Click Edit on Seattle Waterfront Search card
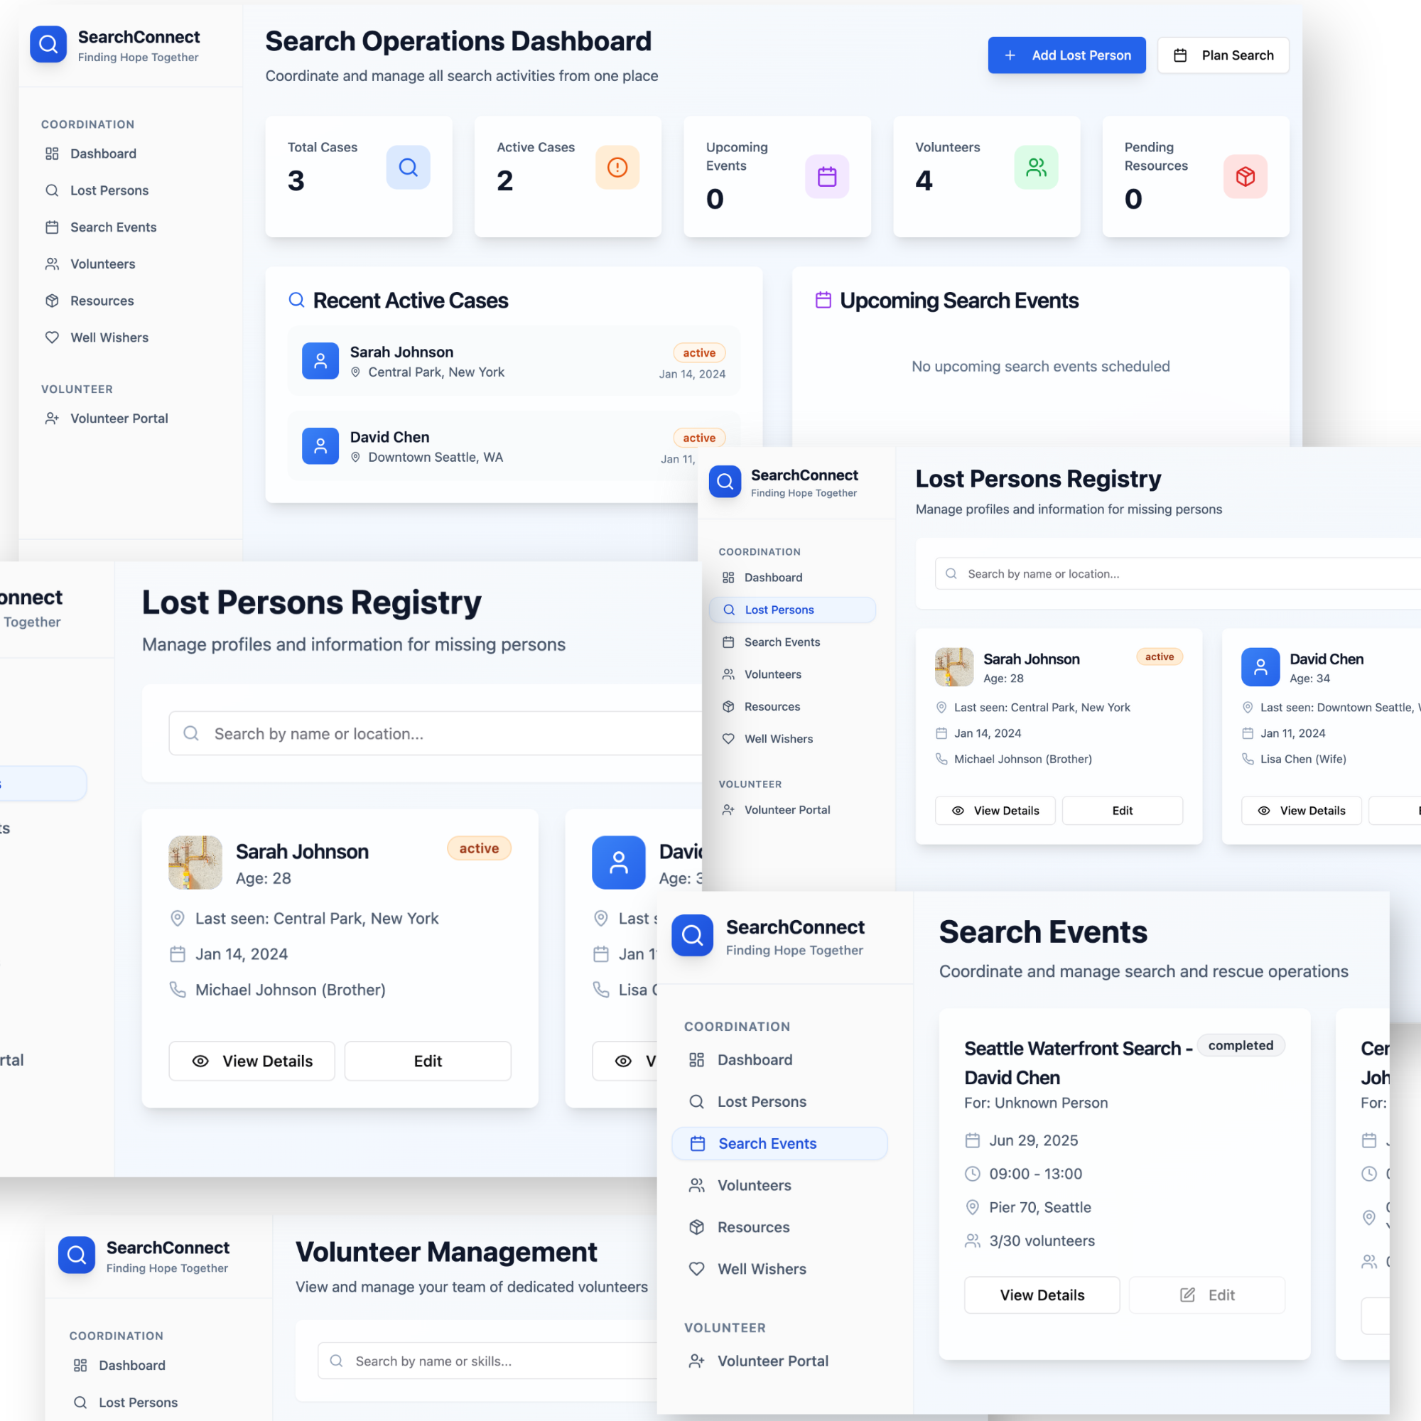 (x=1207, y=1295)
